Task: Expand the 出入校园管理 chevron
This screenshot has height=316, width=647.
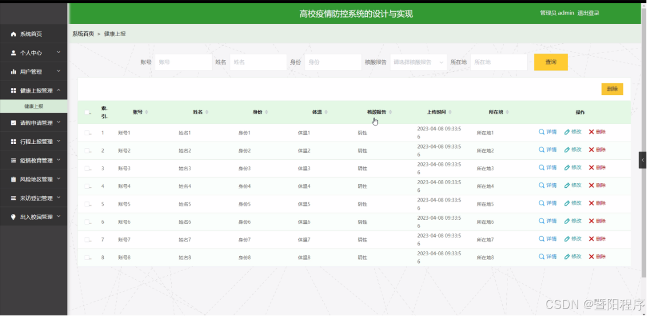Action: point(58,217)
